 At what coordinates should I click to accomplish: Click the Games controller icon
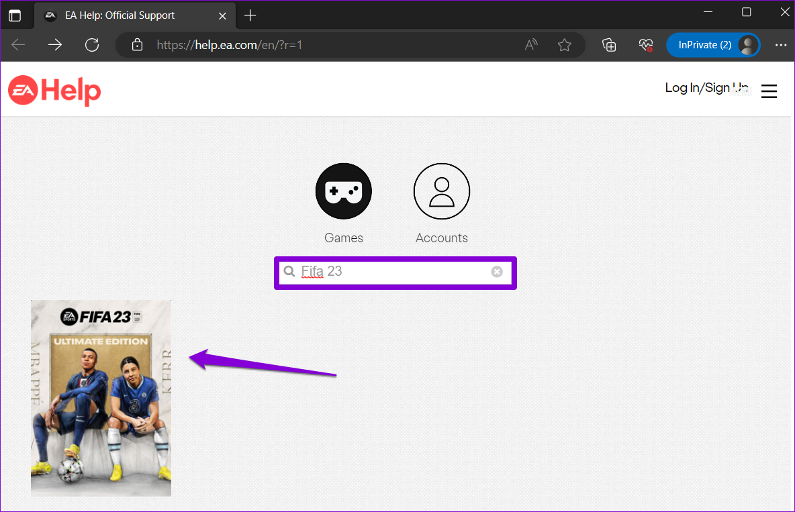343,191
